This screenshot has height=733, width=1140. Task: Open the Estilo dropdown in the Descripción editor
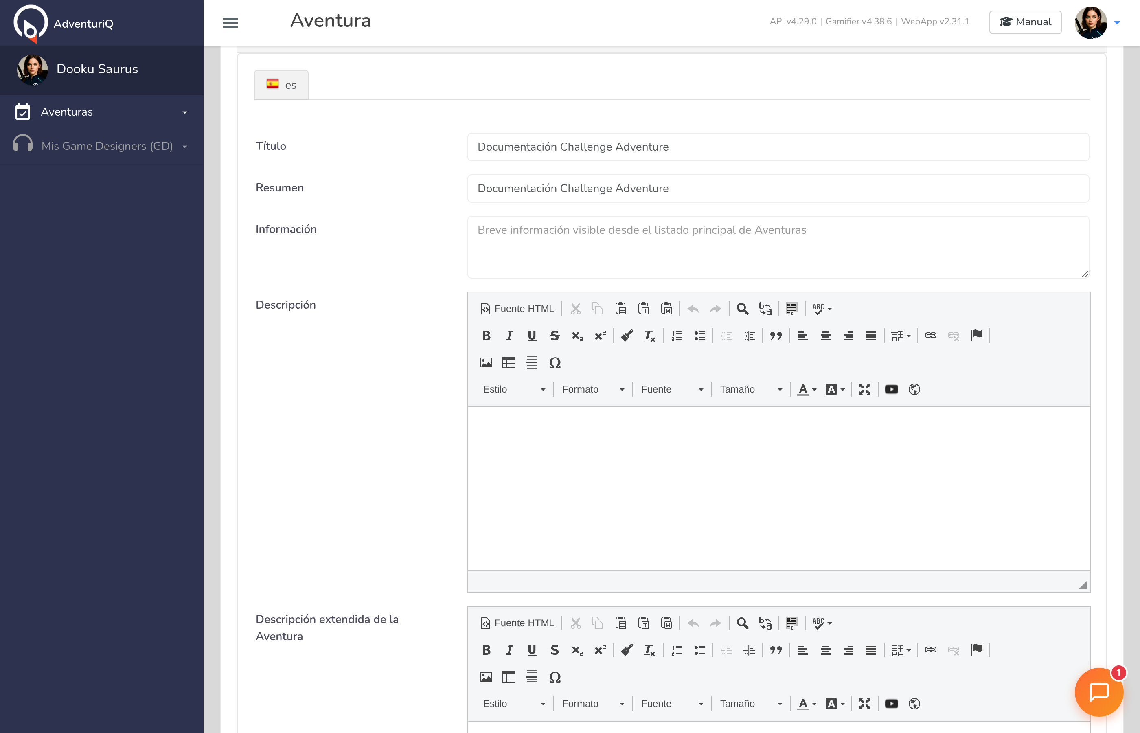[x=514, y=389]
